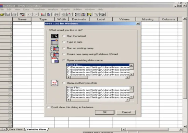188x133 pixels.
Task: Click the Values column header
Action: coord(124,19)
